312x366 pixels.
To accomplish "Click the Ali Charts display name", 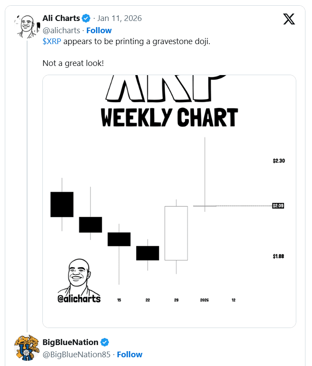I will pos(61,18).
